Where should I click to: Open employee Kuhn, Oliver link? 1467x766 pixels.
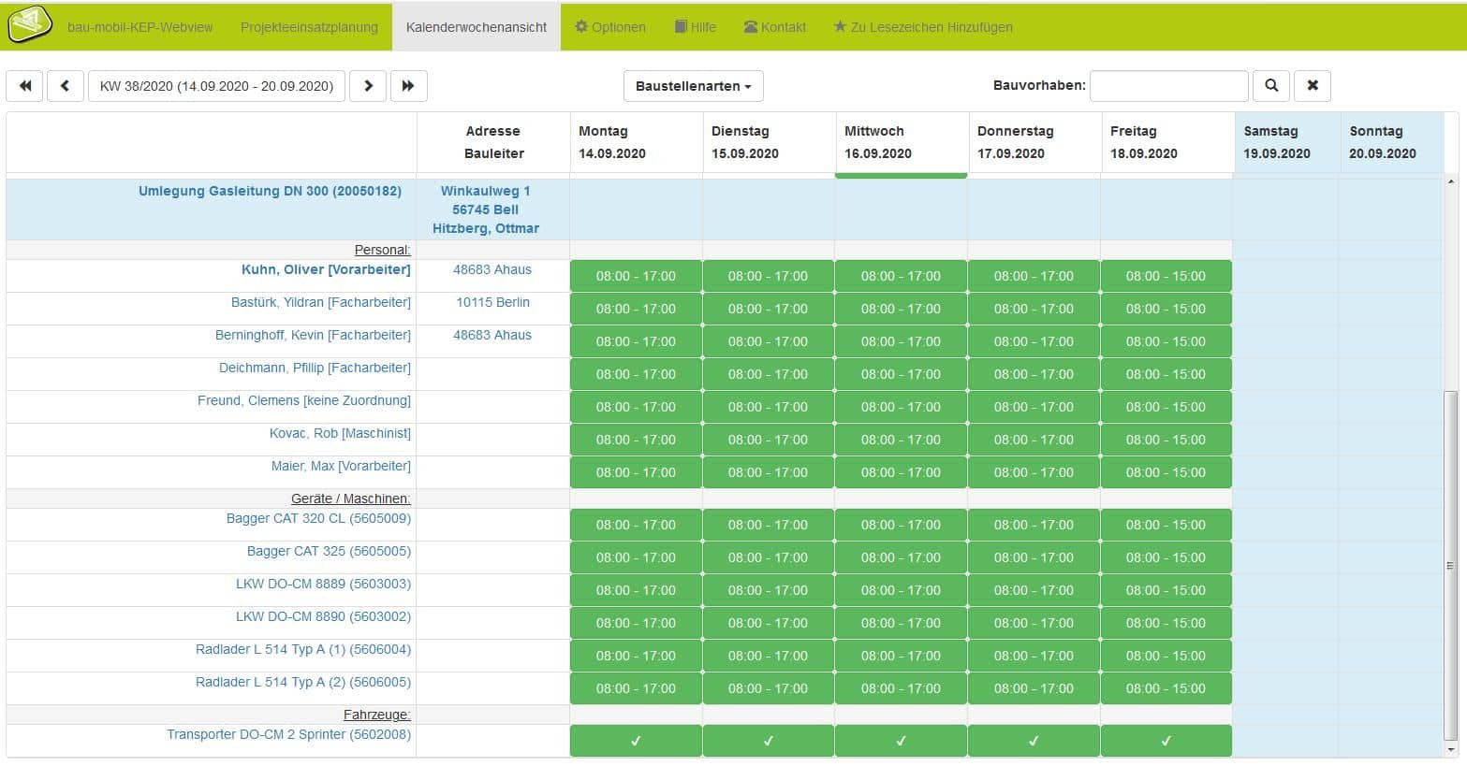tap(326, 269)
